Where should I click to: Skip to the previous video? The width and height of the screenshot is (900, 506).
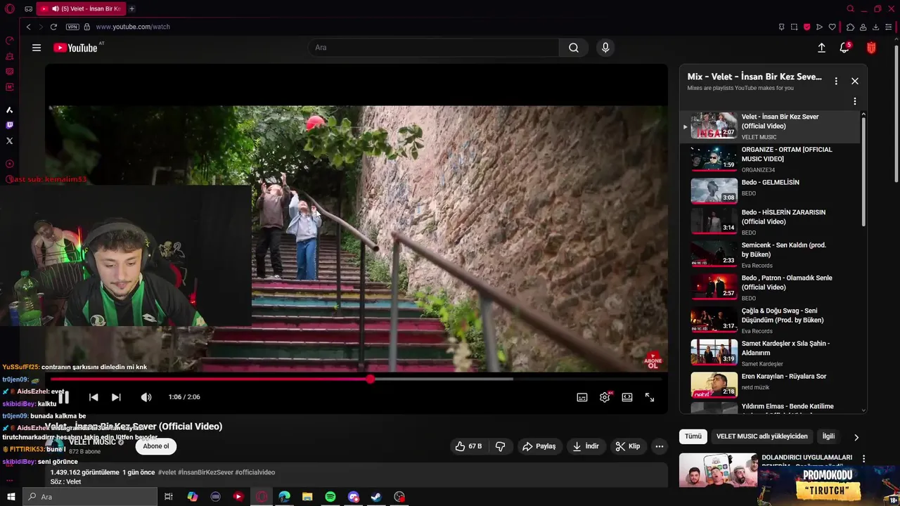click(94, 397)
